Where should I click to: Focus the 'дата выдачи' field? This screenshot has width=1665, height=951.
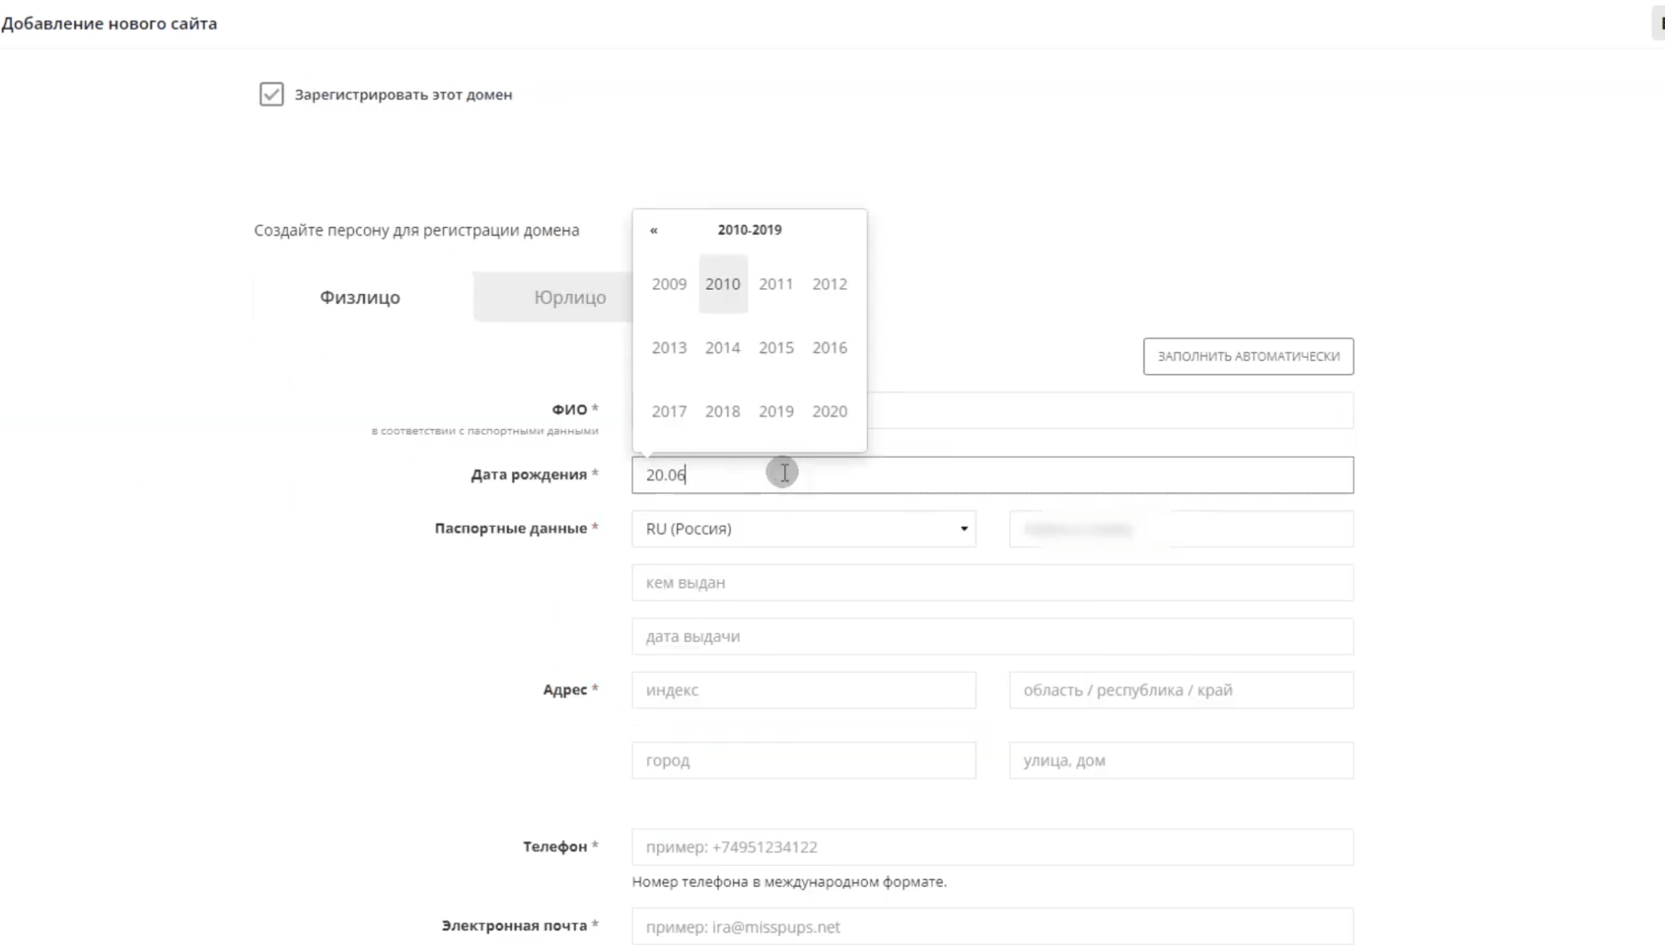tap(991, 636)
